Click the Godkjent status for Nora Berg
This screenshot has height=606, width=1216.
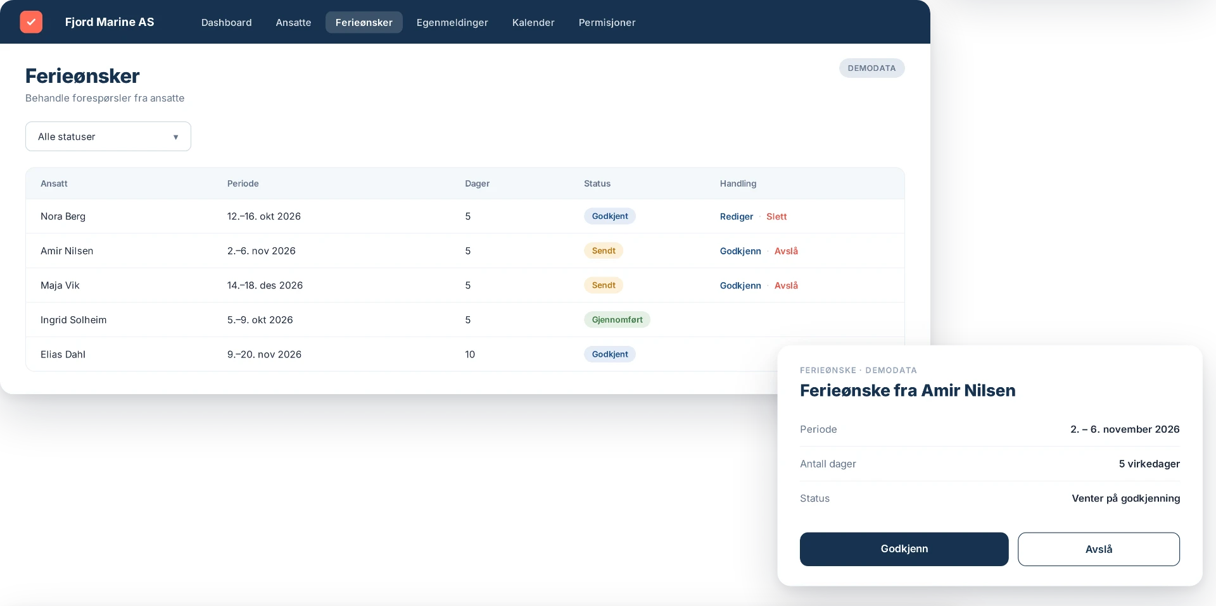click(610, 216)
